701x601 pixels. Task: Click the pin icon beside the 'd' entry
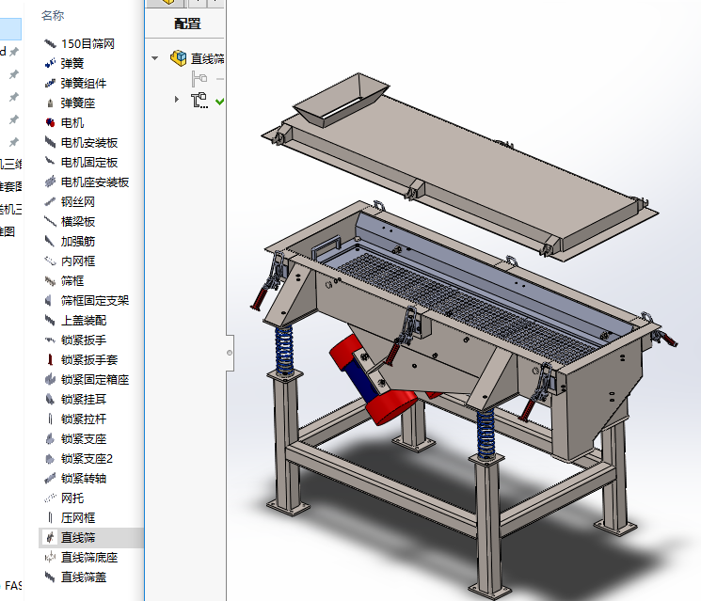coord(14,52)
